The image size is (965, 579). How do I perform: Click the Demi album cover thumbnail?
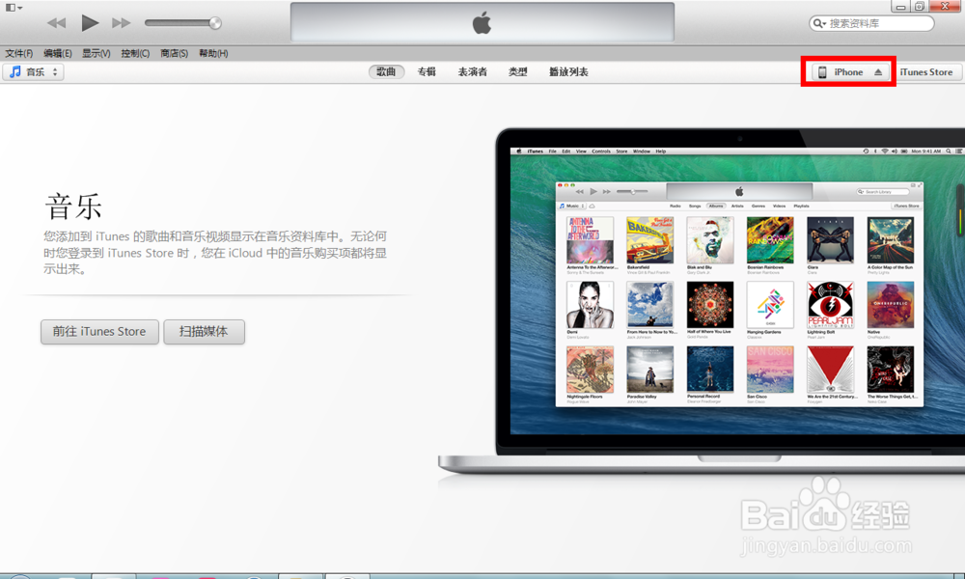pos(590,305)
